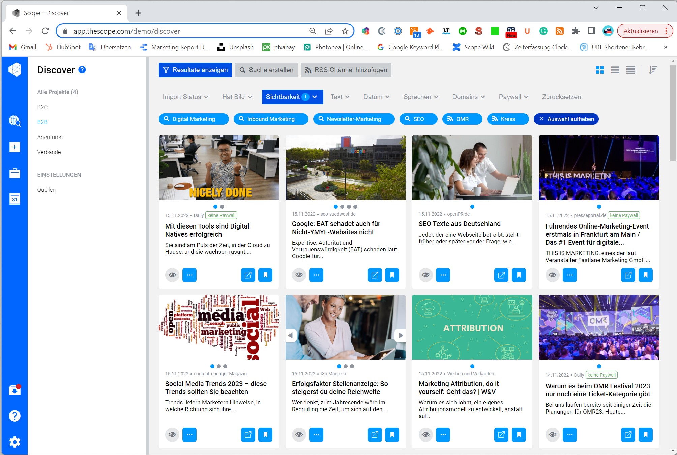Screen dimensions: 677x455
Task: Toggle visibility eye on 'SEO Texte aus Deutschland' card
Action: coord(426,275)
